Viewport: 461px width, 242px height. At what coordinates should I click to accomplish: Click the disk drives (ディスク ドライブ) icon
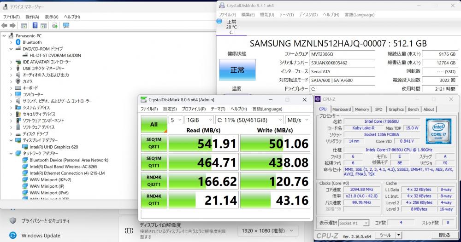(18, 134)
